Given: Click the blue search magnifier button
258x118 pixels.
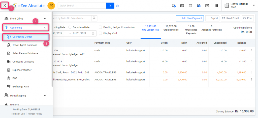Looking at the screenshot, I should click(110, 6).
